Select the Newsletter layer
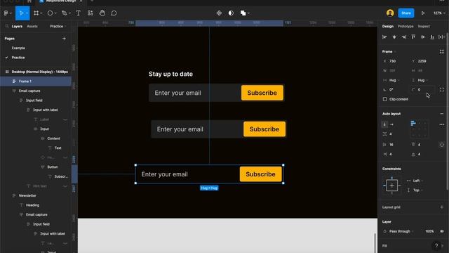 27,195
